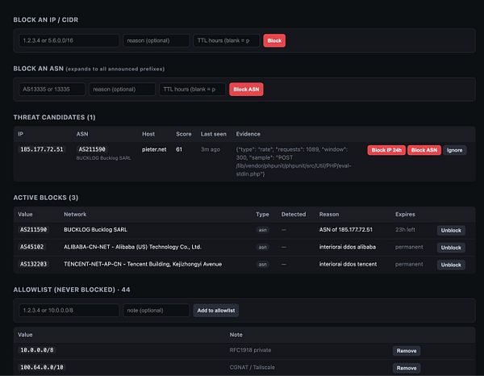Click the TENCENT-NET-AP-CN network name

coord(143,265)
